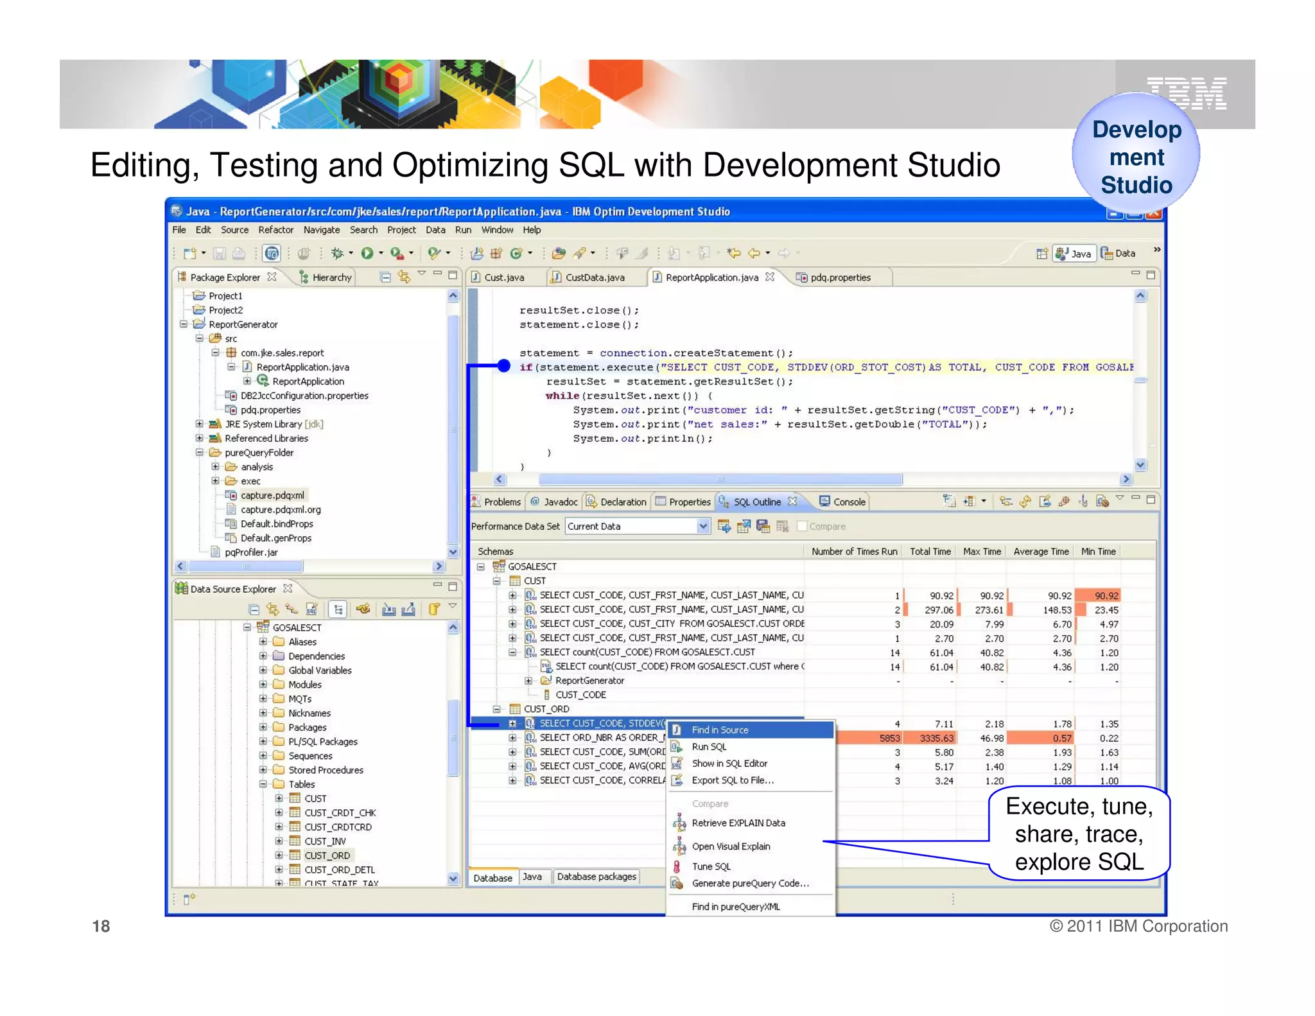The image size is (1315, 1016).
Task: Click the save performance data icon
Action: click(x=763, y=527)
